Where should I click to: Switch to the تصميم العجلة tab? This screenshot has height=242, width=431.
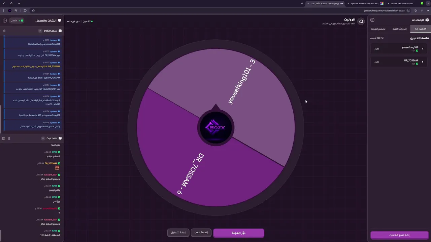[x=378, y=29]
